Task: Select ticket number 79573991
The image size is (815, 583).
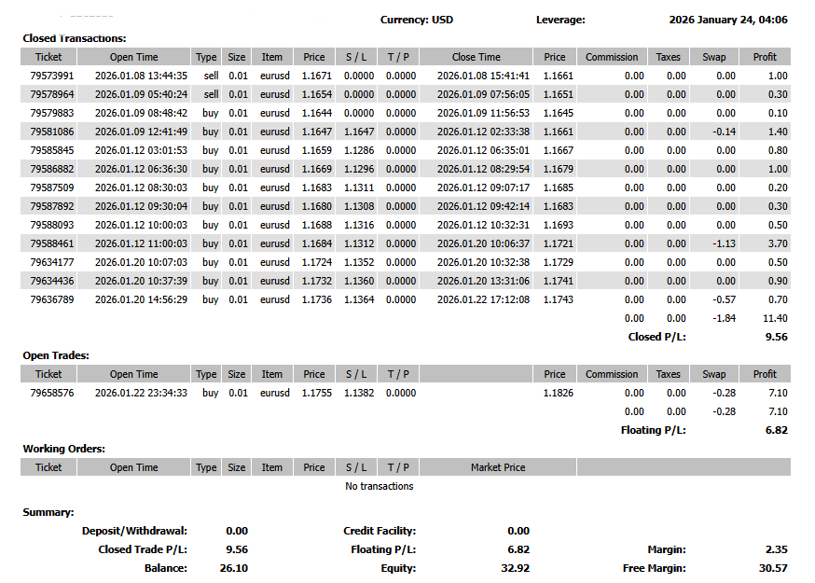Action: tap(52, 76)
